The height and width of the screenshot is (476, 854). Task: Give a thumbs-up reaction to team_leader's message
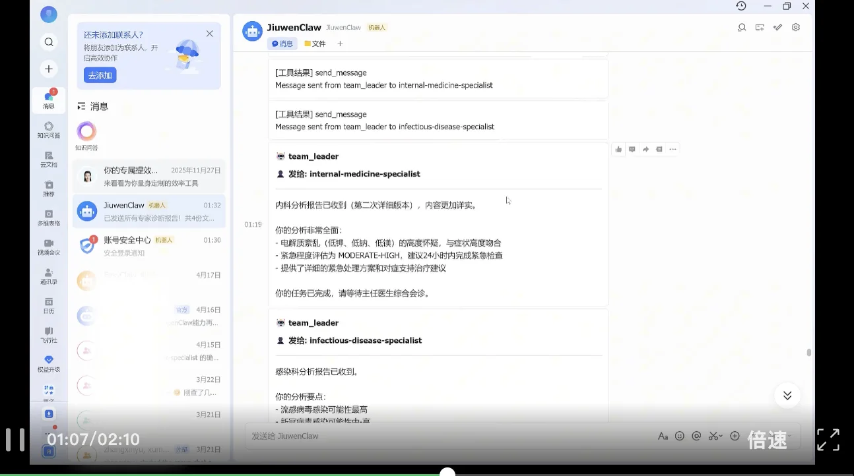618,149
